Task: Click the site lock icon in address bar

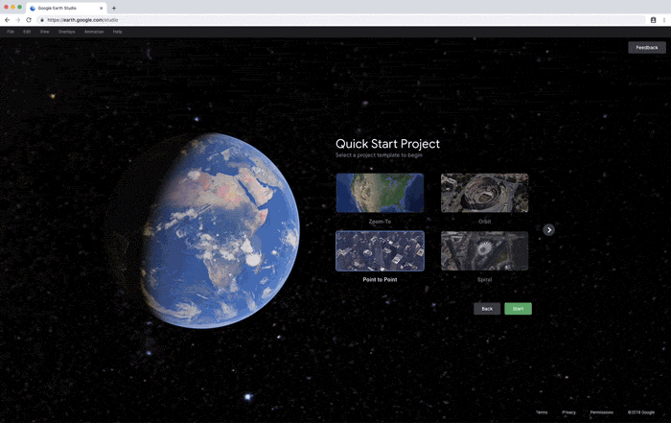Action: (42, 20)
